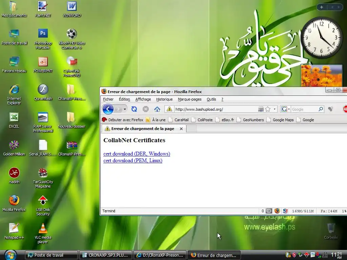Viewport: 347px width, 260px height.
Task: Open the Google Maps bookmark
Action: tap(280, 120)
